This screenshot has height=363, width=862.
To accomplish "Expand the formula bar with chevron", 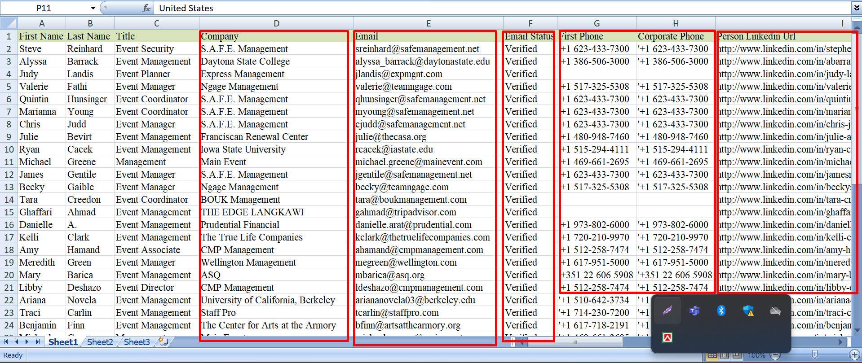I will click(x=857, y=8).
